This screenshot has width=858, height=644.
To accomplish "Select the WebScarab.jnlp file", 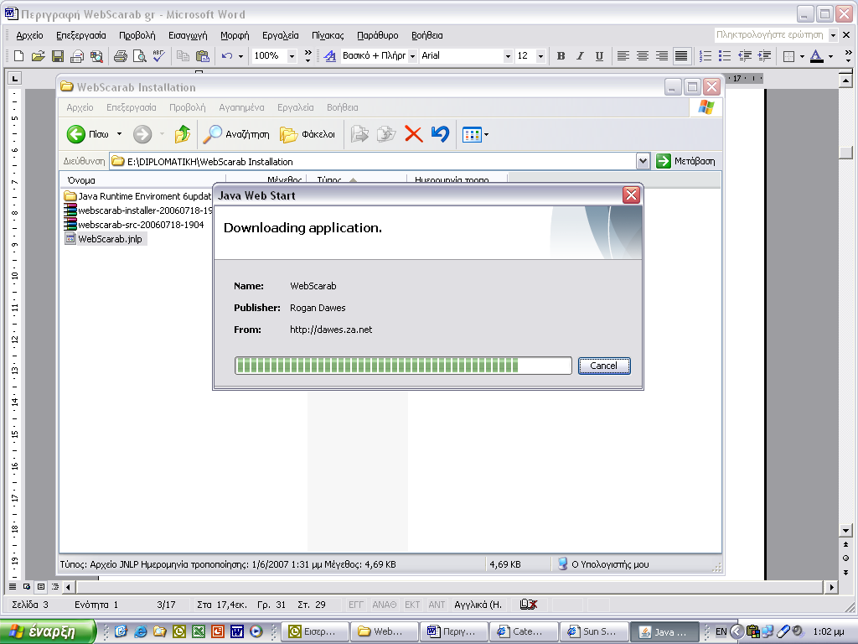I will [x=104, y=239].
